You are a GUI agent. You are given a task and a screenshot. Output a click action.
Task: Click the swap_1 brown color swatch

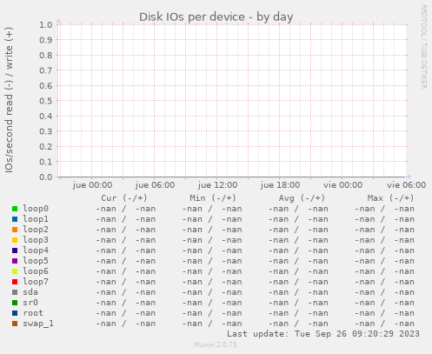coord(15,324)
